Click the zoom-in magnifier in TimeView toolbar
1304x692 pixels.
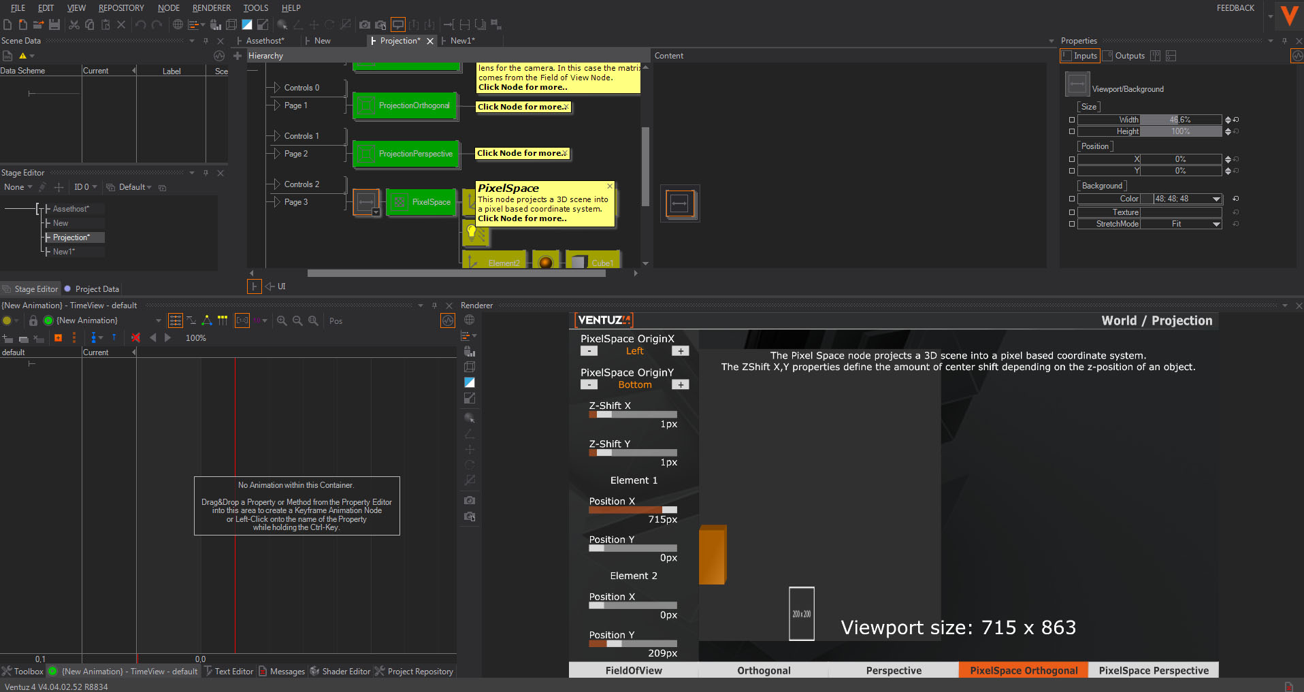(282, 320)
